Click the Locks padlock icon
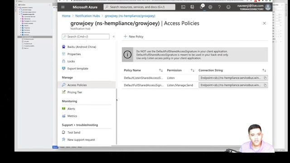 point(63,61)
